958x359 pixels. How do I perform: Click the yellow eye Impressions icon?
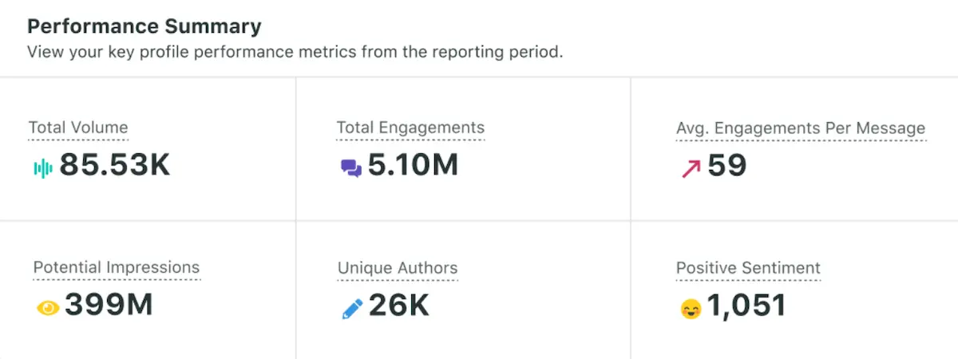pos(48,308)
